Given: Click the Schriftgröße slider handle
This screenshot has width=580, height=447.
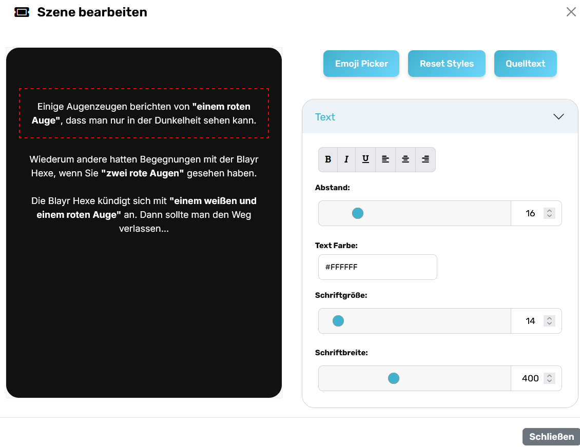Looking at the screenshot, I should click(x=338, y=321).
